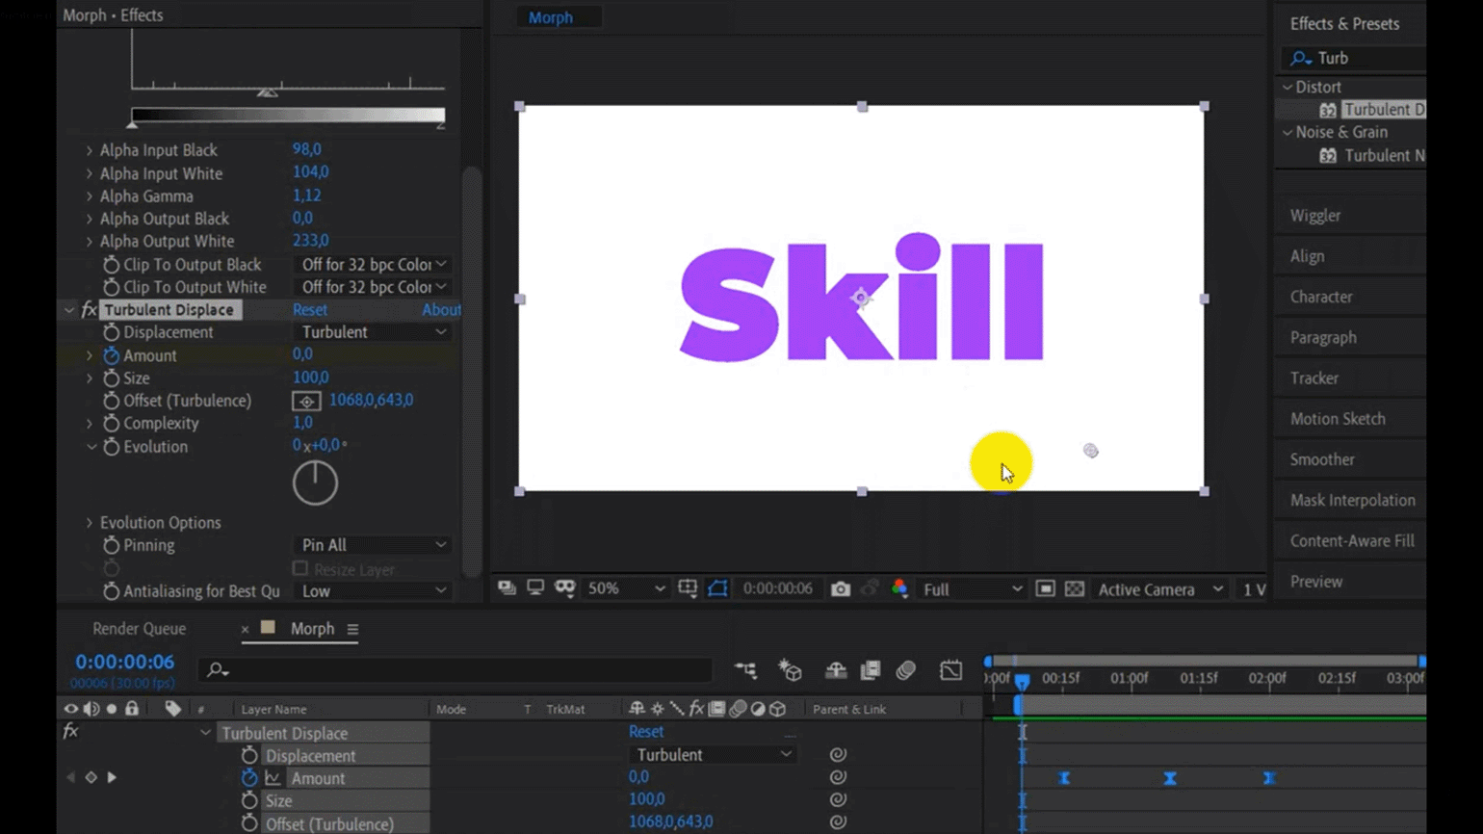
Task: Add or remove Amount keyframe diamond
Action: [x=91, y=777]
